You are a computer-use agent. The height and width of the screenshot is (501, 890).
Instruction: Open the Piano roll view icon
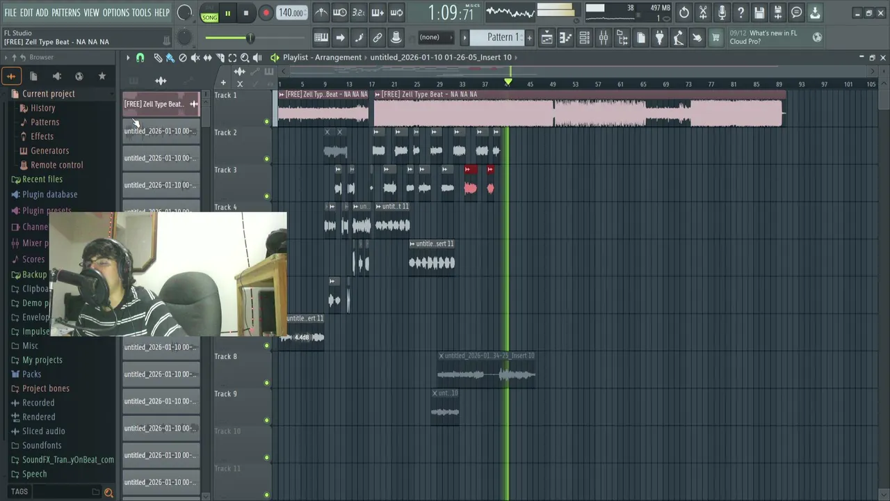[x=566, y=38]
